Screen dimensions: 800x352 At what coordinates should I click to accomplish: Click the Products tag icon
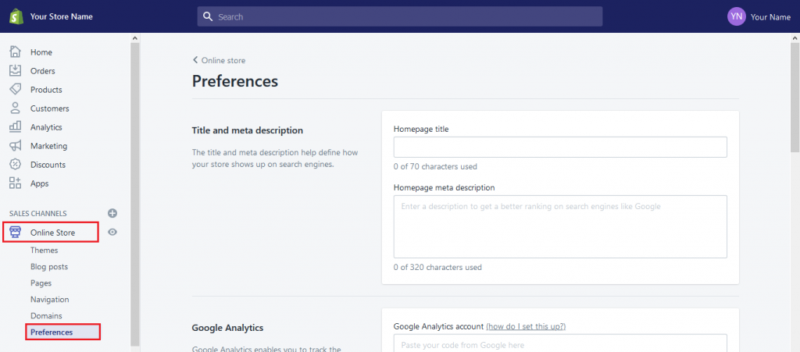pyautogui.click(x=16, y=90)
